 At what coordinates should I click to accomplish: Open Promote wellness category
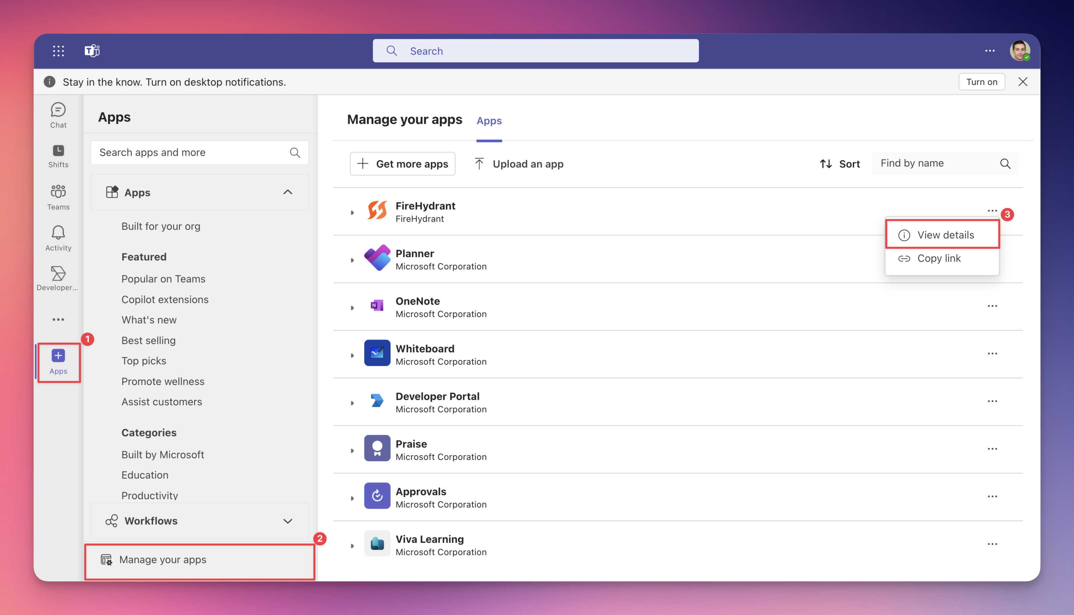pos(163,381)
